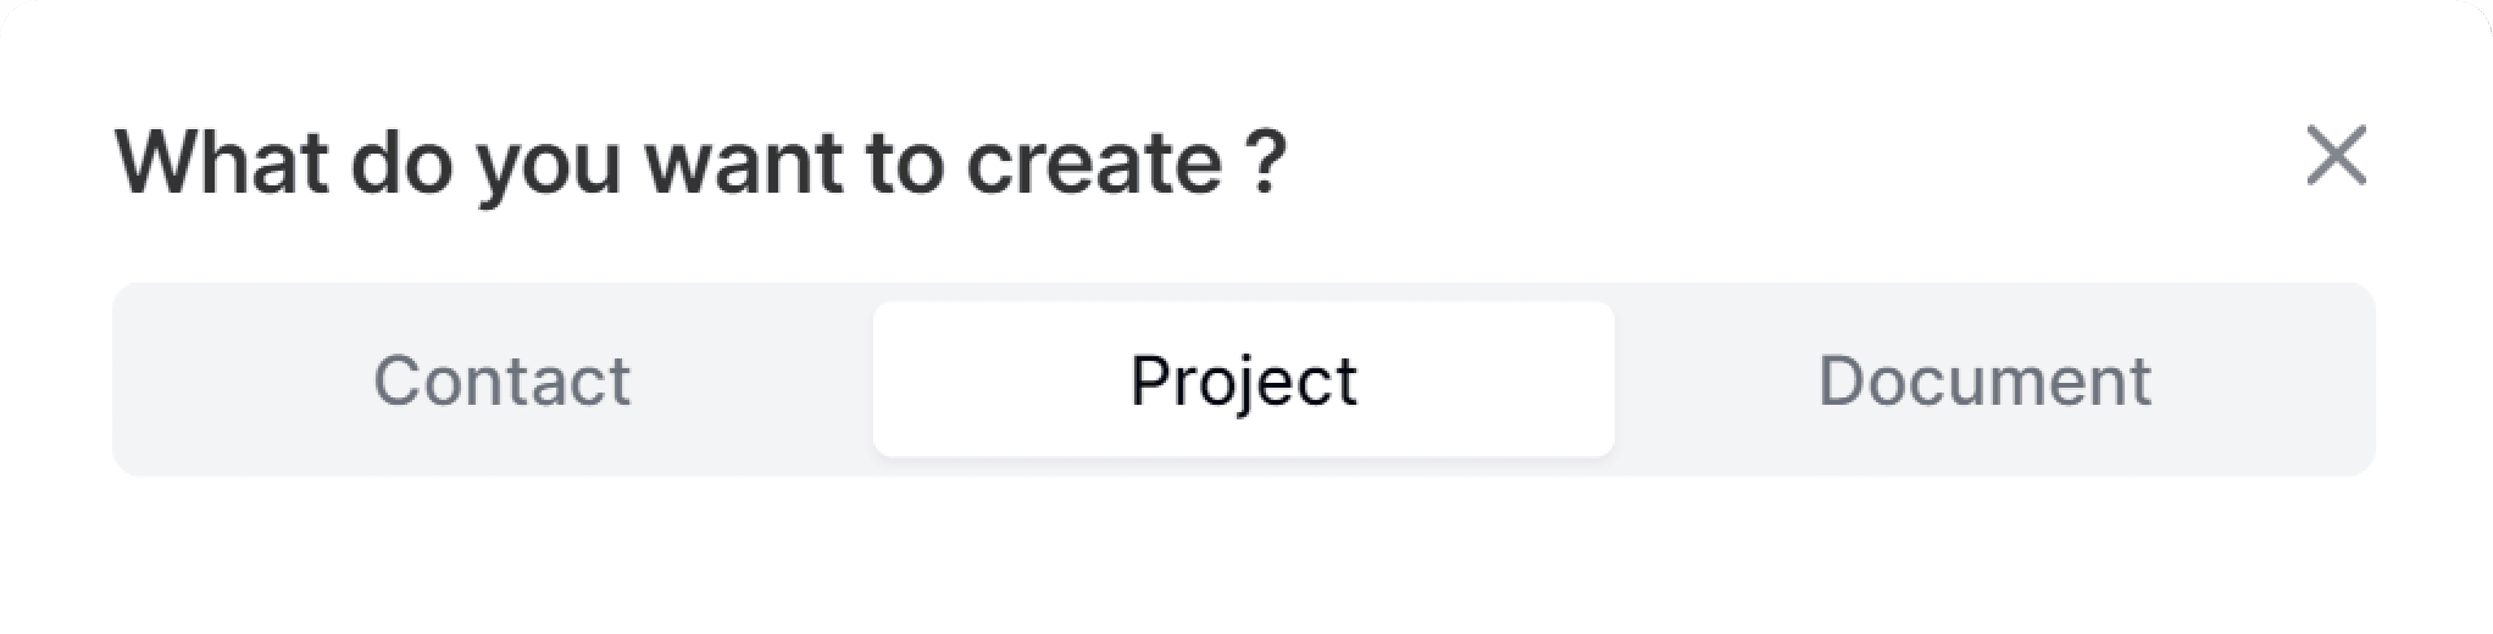This screenshot has height=634, width=2493.
Task: Pick Document in the segmented control
Action: tap(1984, 380)
